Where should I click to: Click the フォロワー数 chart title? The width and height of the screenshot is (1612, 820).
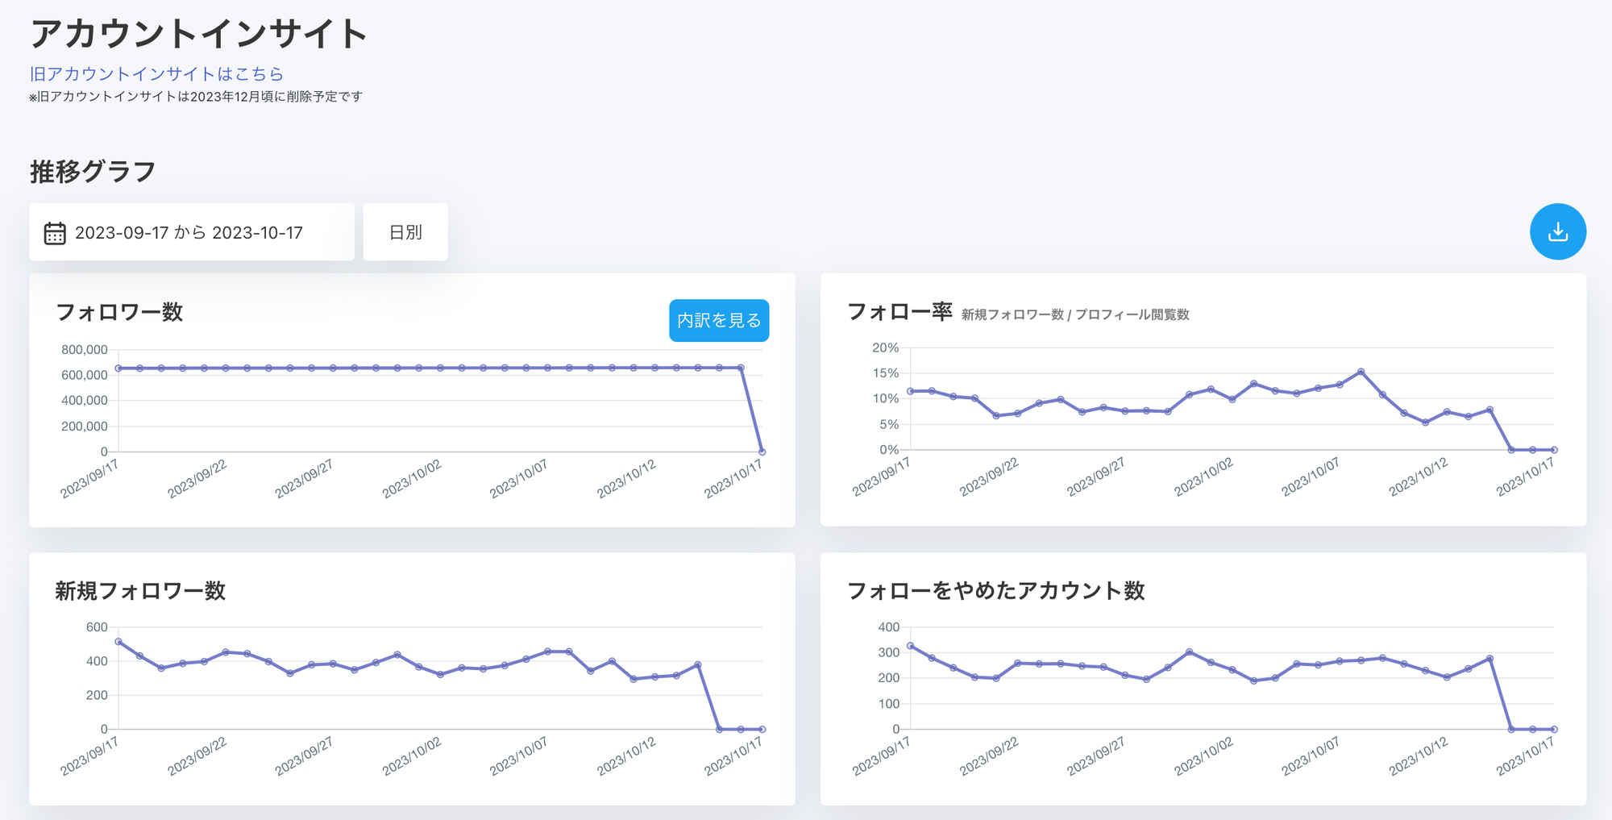coord(119,313)
